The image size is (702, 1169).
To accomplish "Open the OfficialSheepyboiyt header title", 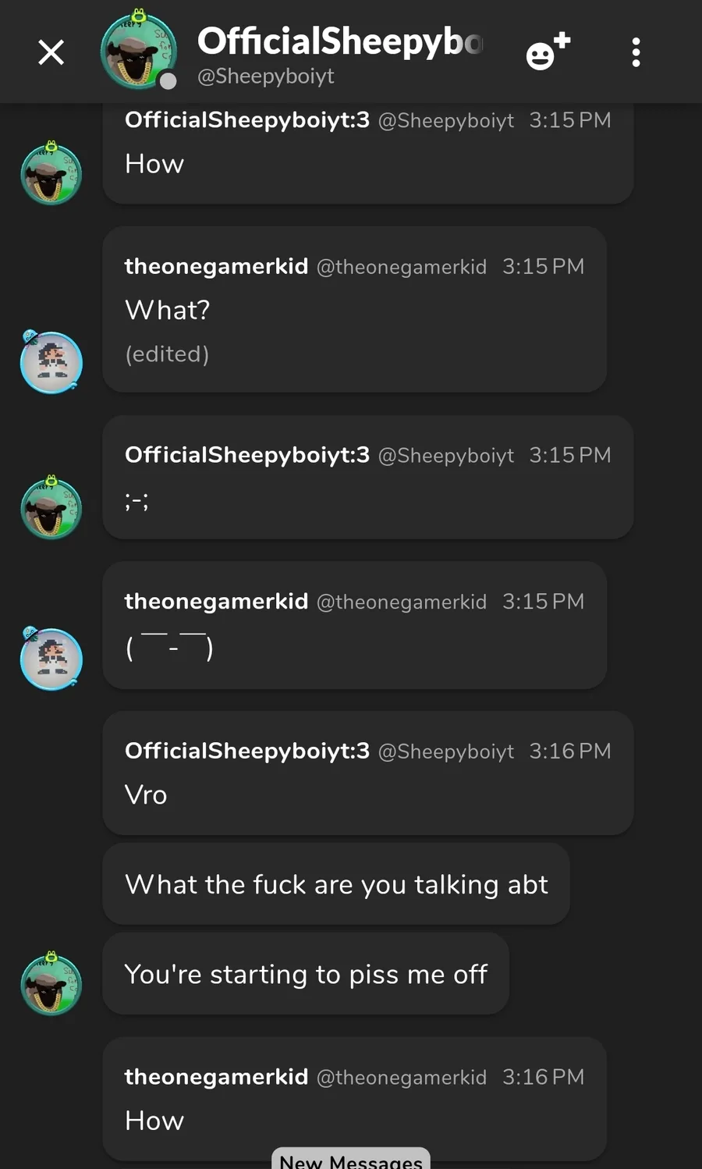I will [340, 41].
